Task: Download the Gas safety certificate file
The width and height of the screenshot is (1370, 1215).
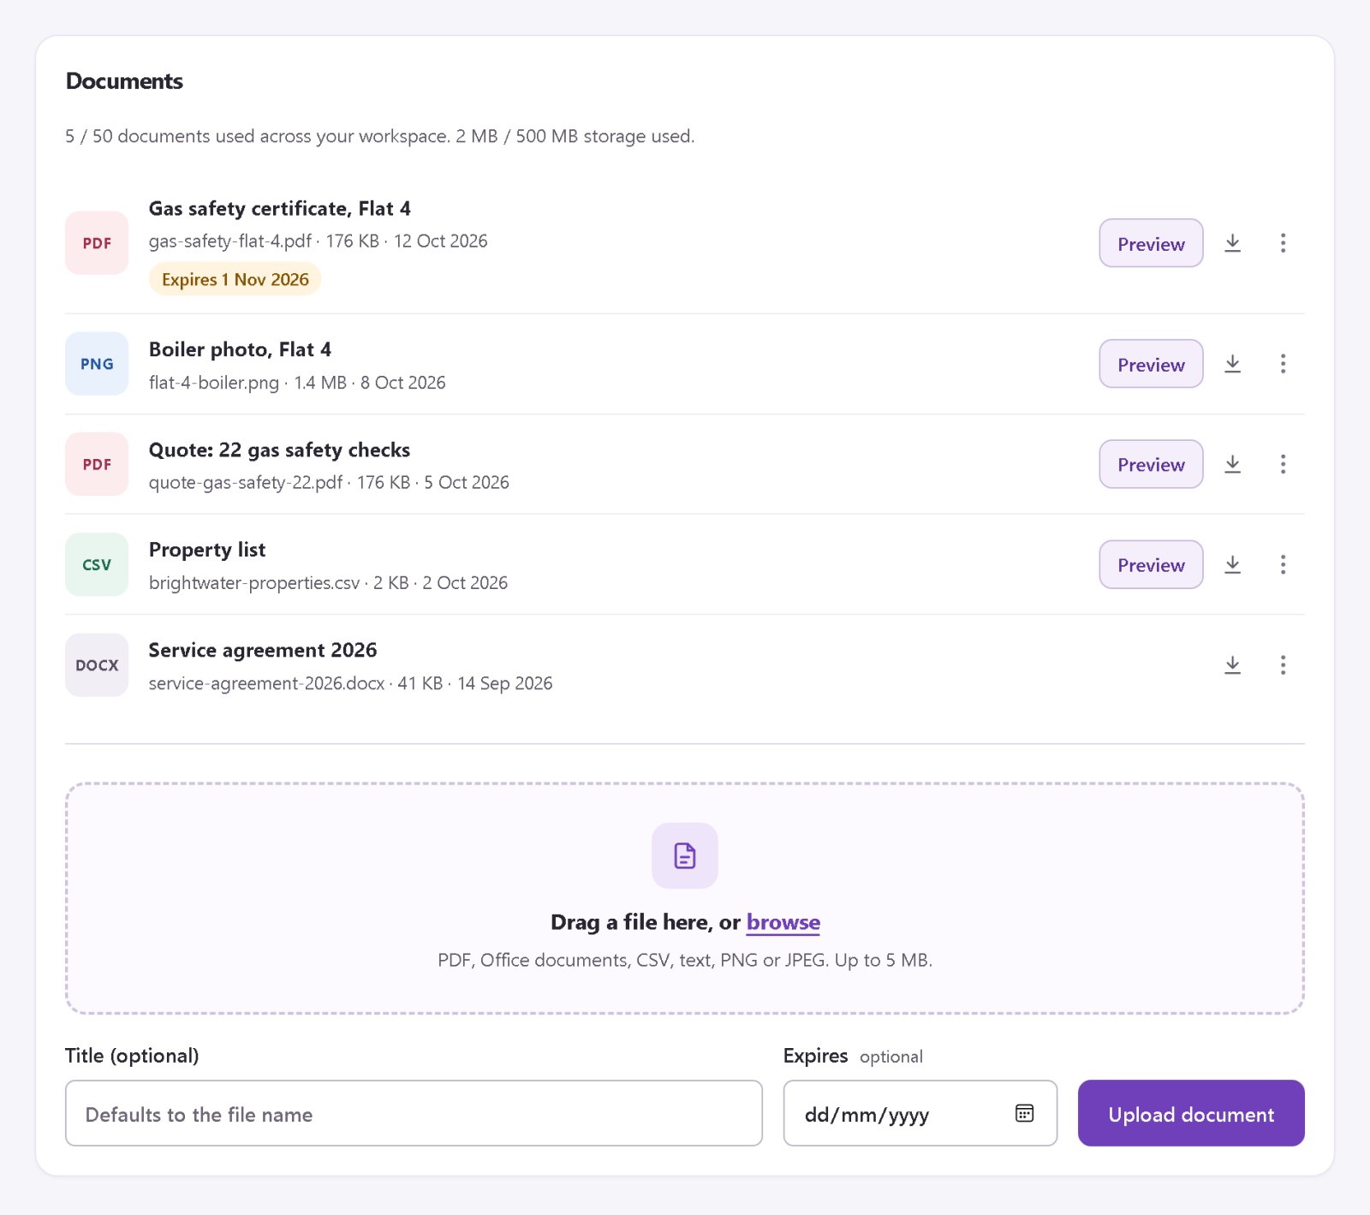Action: tap(1232, 243)
